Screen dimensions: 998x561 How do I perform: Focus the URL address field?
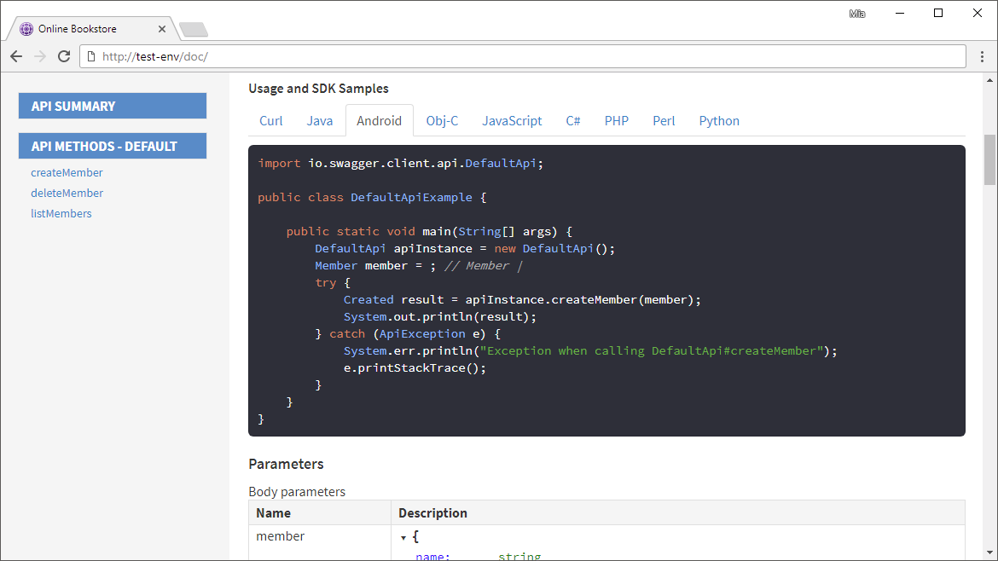pos(522,56)
